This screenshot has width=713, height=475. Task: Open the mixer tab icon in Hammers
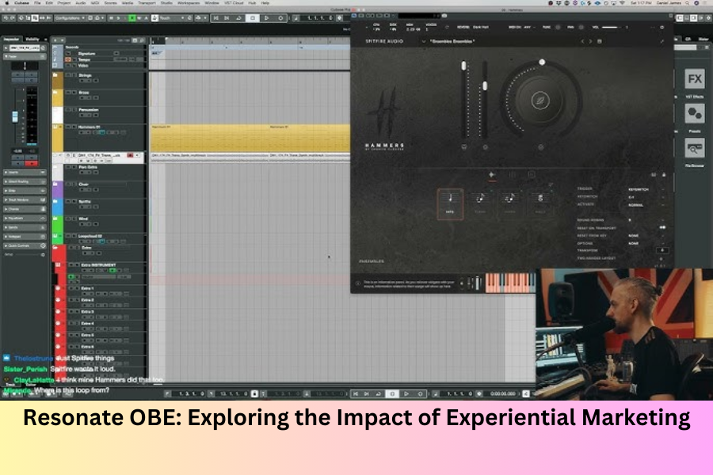click(x=512, y=174)
